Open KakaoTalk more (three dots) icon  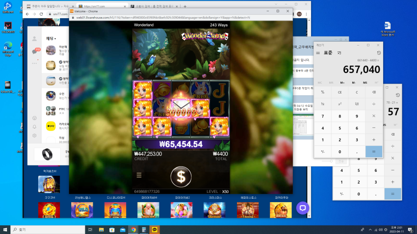click(x=34, y=64)
